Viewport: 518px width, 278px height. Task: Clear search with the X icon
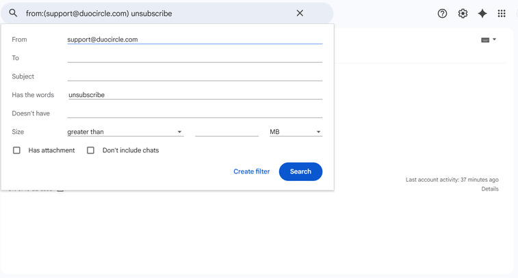tap(300, 13)
